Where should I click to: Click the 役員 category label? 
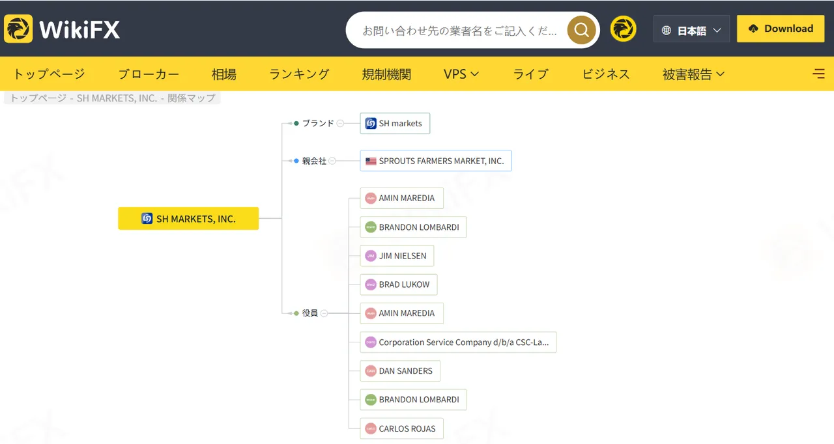[x=310, y=313]
